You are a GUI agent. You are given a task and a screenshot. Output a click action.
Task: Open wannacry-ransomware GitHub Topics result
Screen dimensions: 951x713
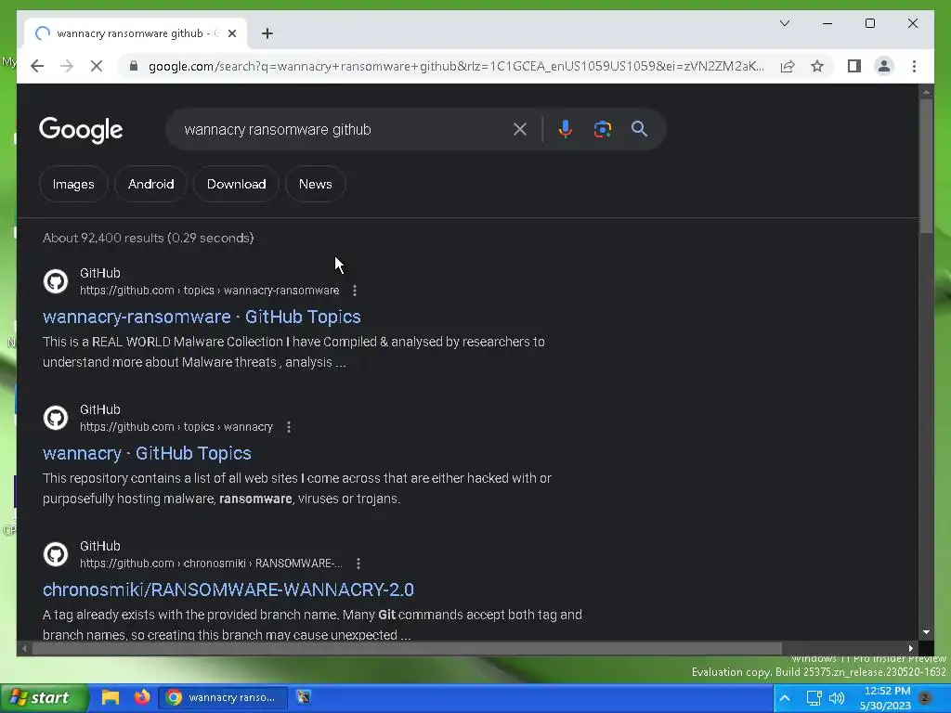point(202,317)
